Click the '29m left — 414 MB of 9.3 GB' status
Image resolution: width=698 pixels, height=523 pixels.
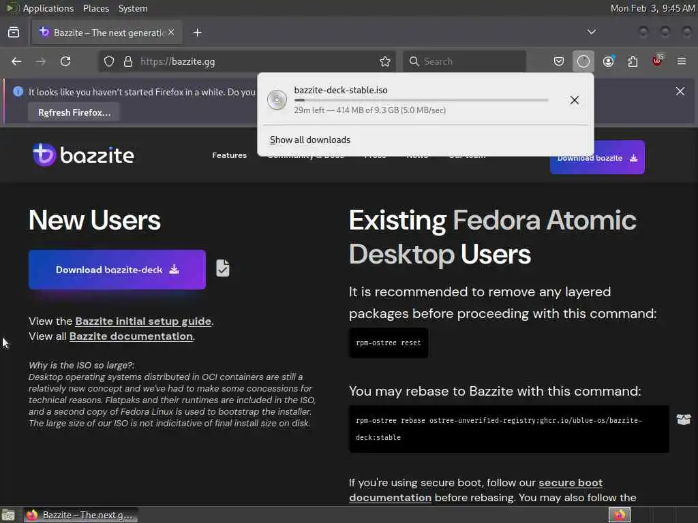coord(369,110)
